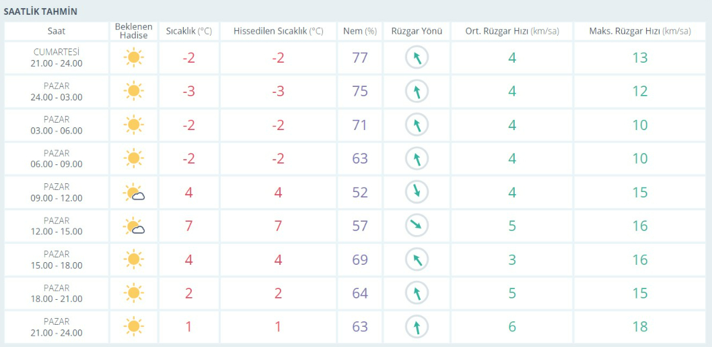The width and height of the screenshot is (712, 347).
Task: Click the Saat column header
Action: coord(57,31)
